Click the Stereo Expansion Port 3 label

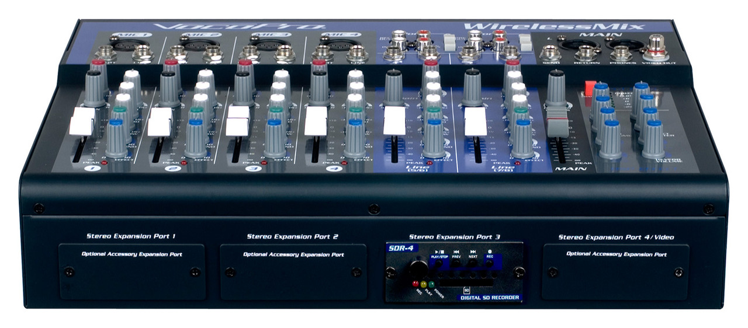455,237
